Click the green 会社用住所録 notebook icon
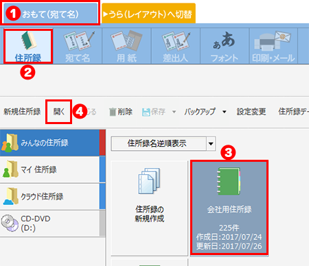 (229, 181)
